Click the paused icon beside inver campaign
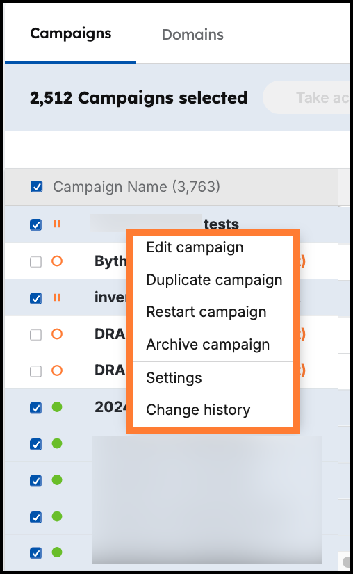 (x=57, y=297)
